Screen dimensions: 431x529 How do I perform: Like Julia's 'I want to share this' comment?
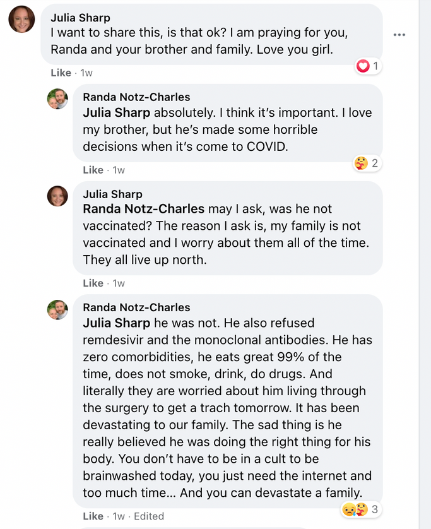click(x=61, y=73)
